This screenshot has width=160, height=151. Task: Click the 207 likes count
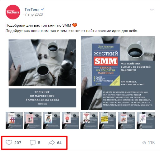coord(18,143)
